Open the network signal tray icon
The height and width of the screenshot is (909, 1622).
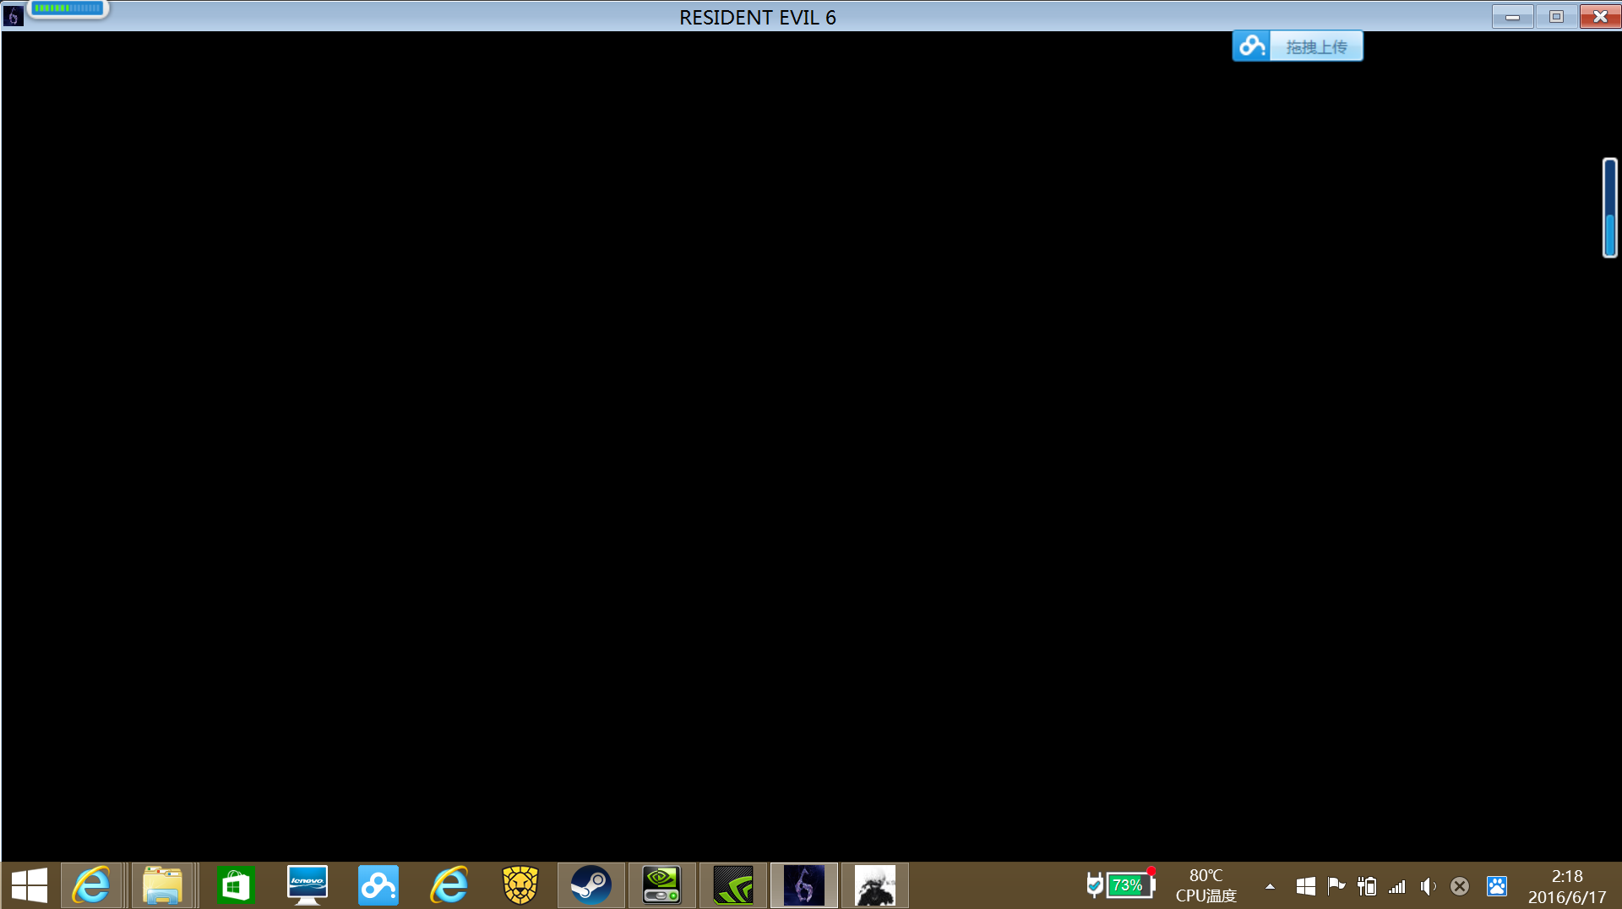coord(1397,886)
